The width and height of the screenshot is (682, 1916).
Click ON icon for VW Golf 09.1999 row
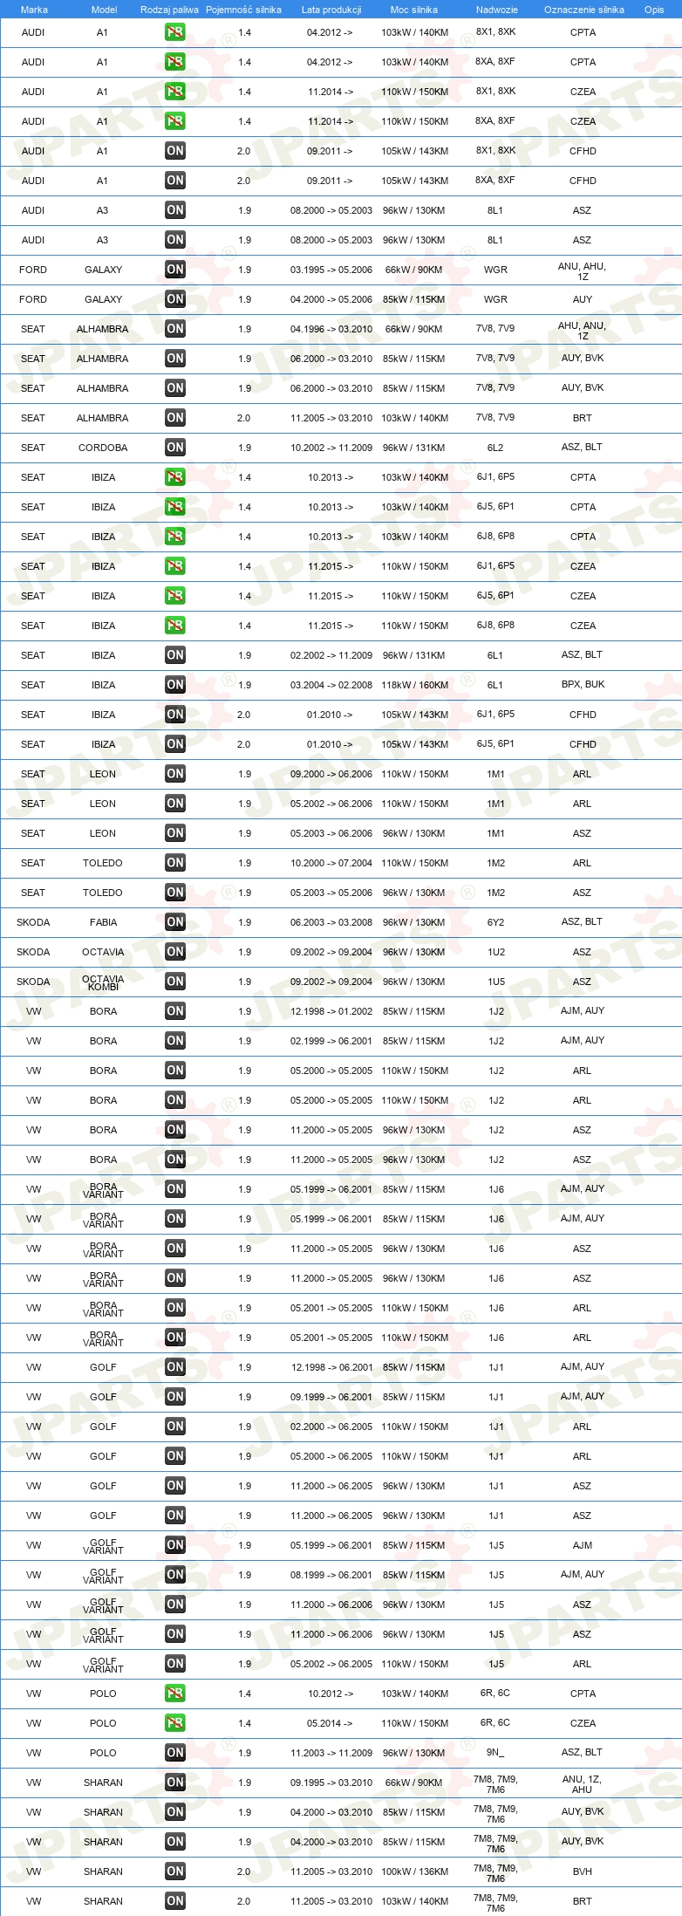[175, 1397]
